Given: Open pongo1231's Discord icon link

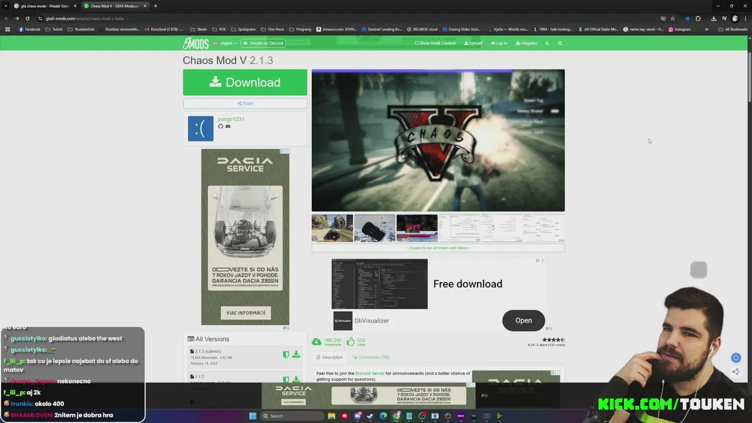Looking at the screenshot, I should (228, 126).
